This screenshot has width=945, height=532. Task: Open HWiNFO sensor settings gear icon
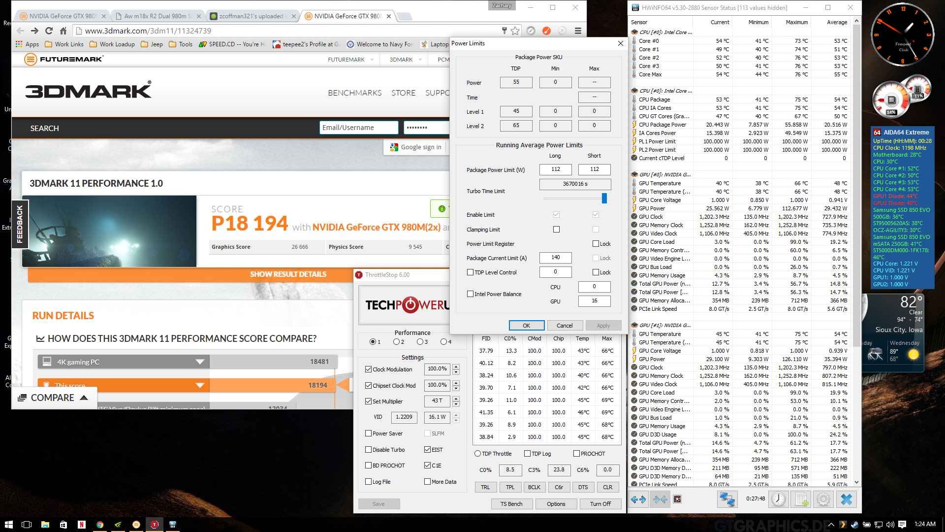[823, 499]
